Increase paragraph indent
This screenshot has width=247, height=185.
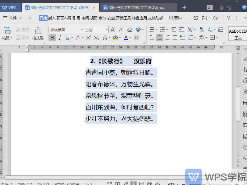[182, 30]
